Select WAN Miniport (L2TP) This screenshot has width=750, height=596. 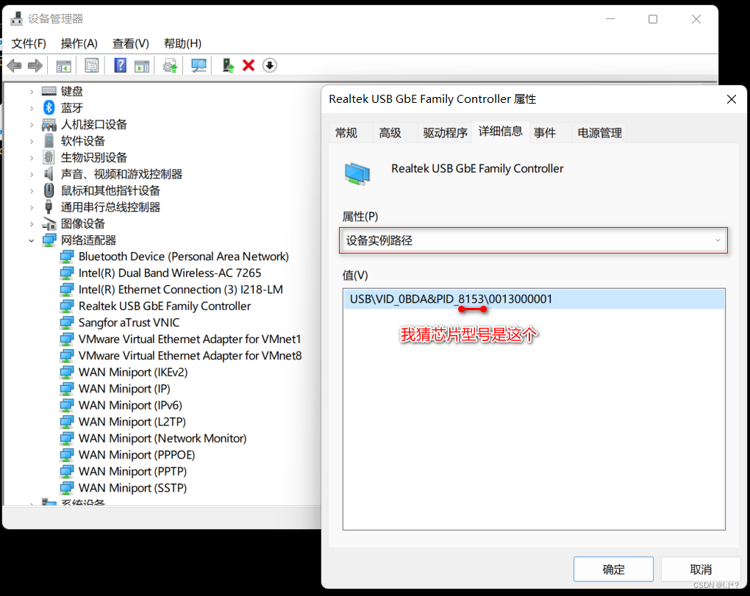132,422
